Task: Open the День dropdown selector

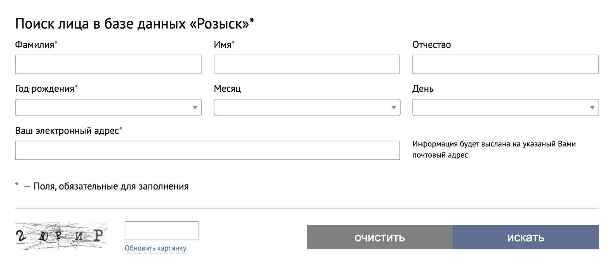Action: (x=505, y=107)
